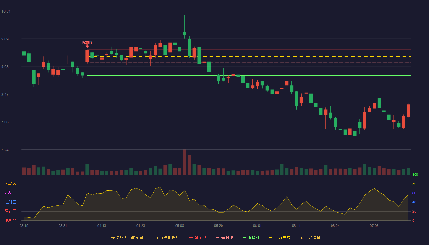Click the 03-19 date label
429x245 pixels.
click(24, 226)
